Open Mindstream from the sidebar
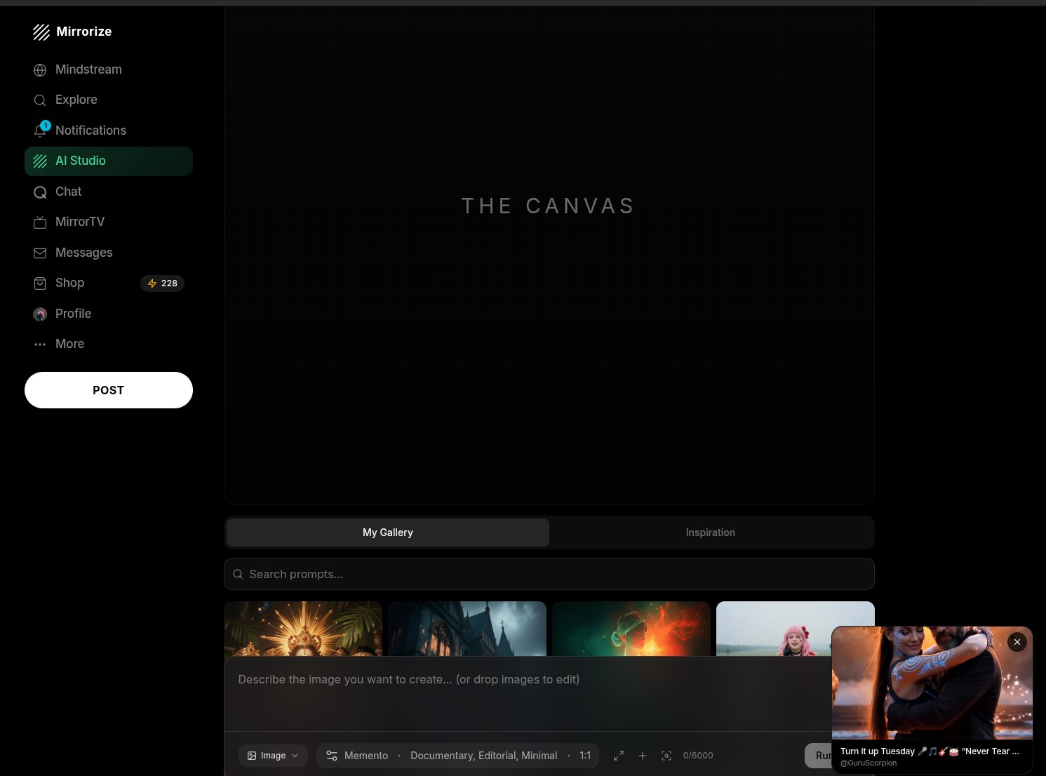This screenshot has width=1046, height=776. tap(109, 69)
